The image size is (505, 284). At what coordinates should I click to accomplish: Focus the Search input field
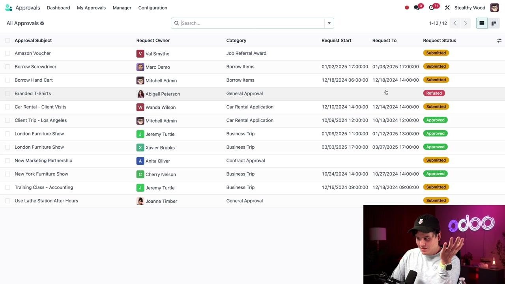pyautogui.click(x=252, y=23)
